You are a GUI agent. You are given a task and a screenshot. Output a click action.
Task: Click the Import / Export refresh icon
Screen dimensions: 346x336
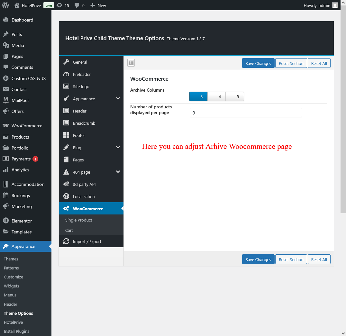point(66,241)
